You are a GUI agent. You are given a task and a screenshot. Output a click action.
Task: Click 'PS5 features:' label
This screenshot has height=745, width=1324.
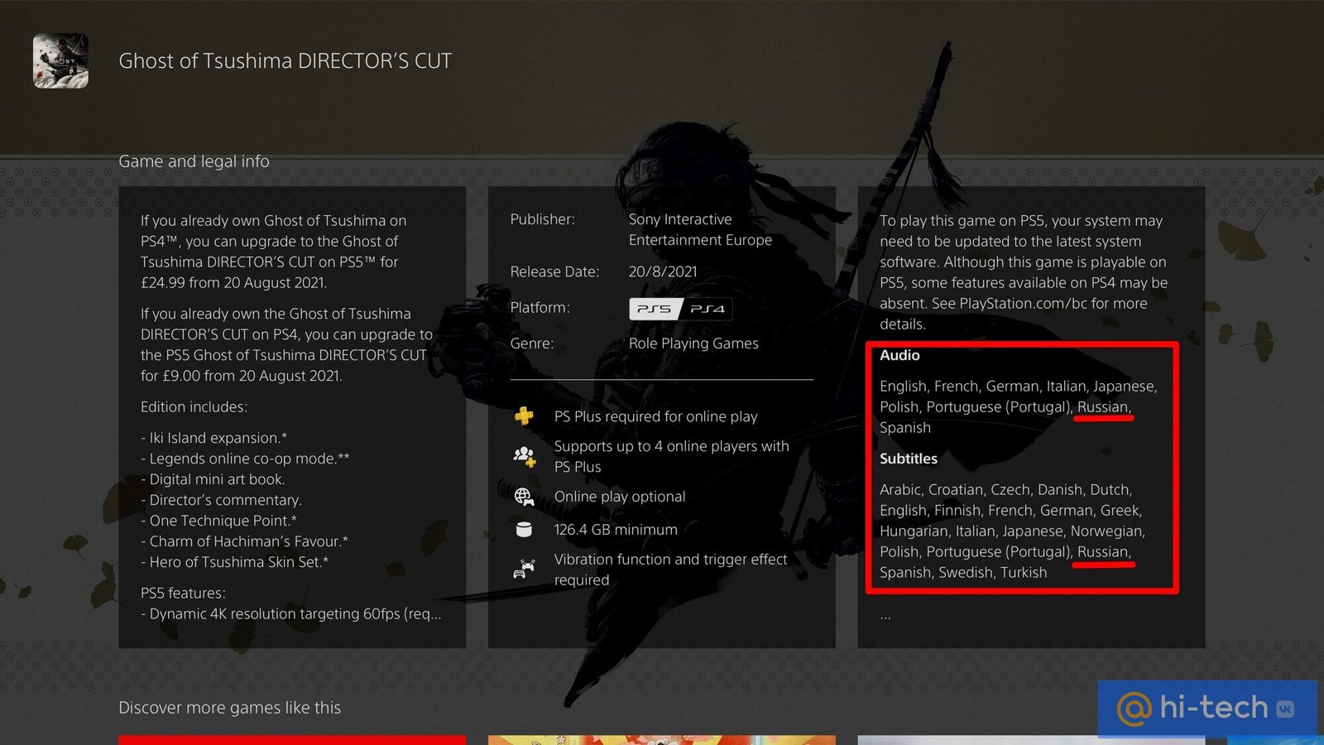click(x=183, y=594)
